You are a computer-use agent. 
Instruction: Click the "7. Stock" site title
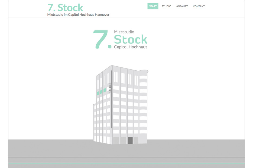pyautogui.click(x=65, y=8)
